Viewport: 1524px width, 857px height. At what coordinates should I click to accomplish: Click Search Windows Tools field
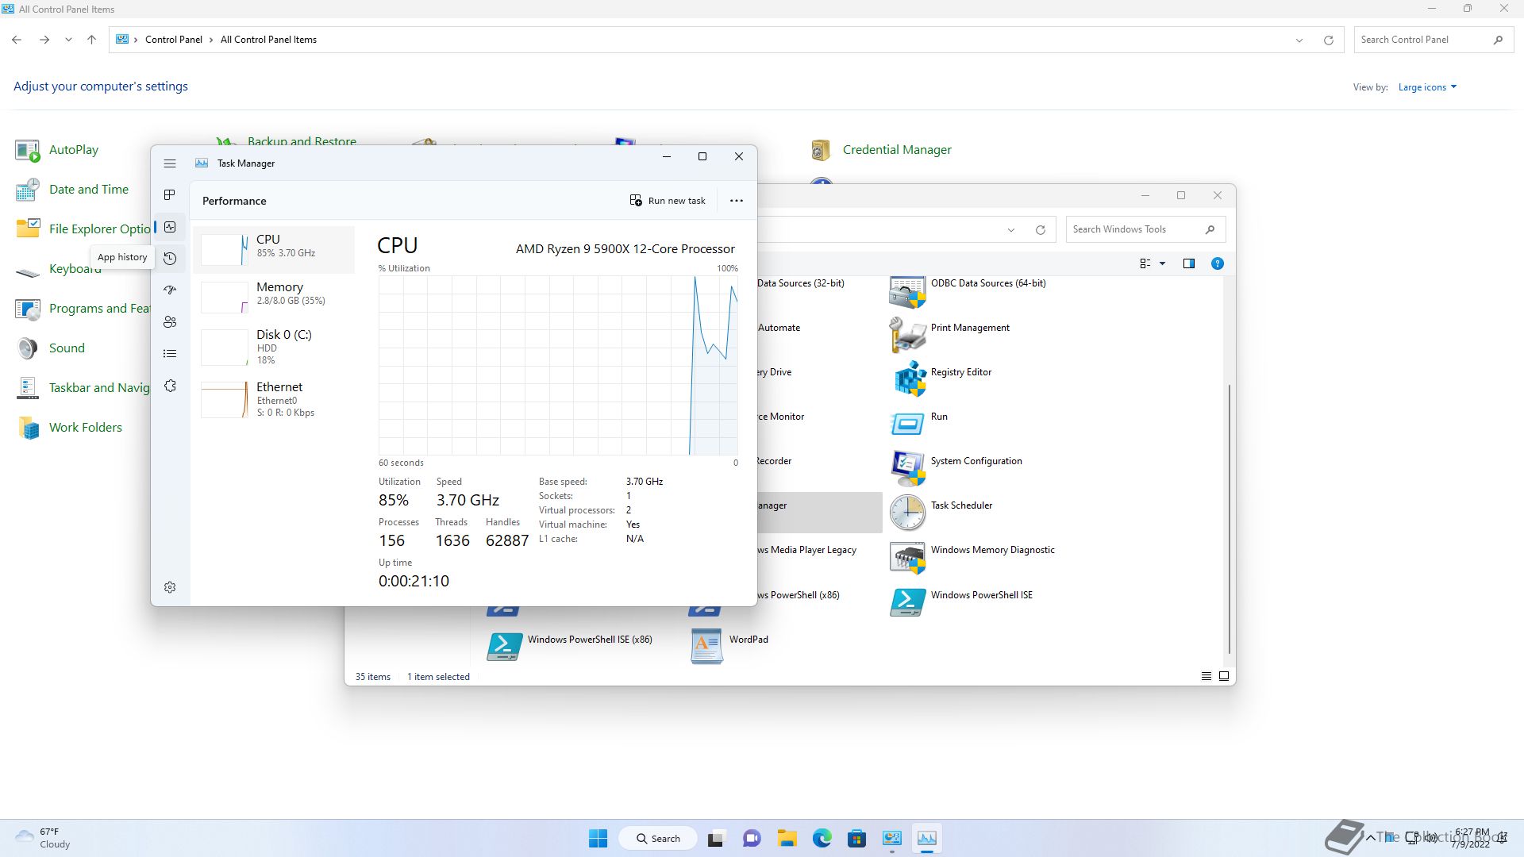1145,229
